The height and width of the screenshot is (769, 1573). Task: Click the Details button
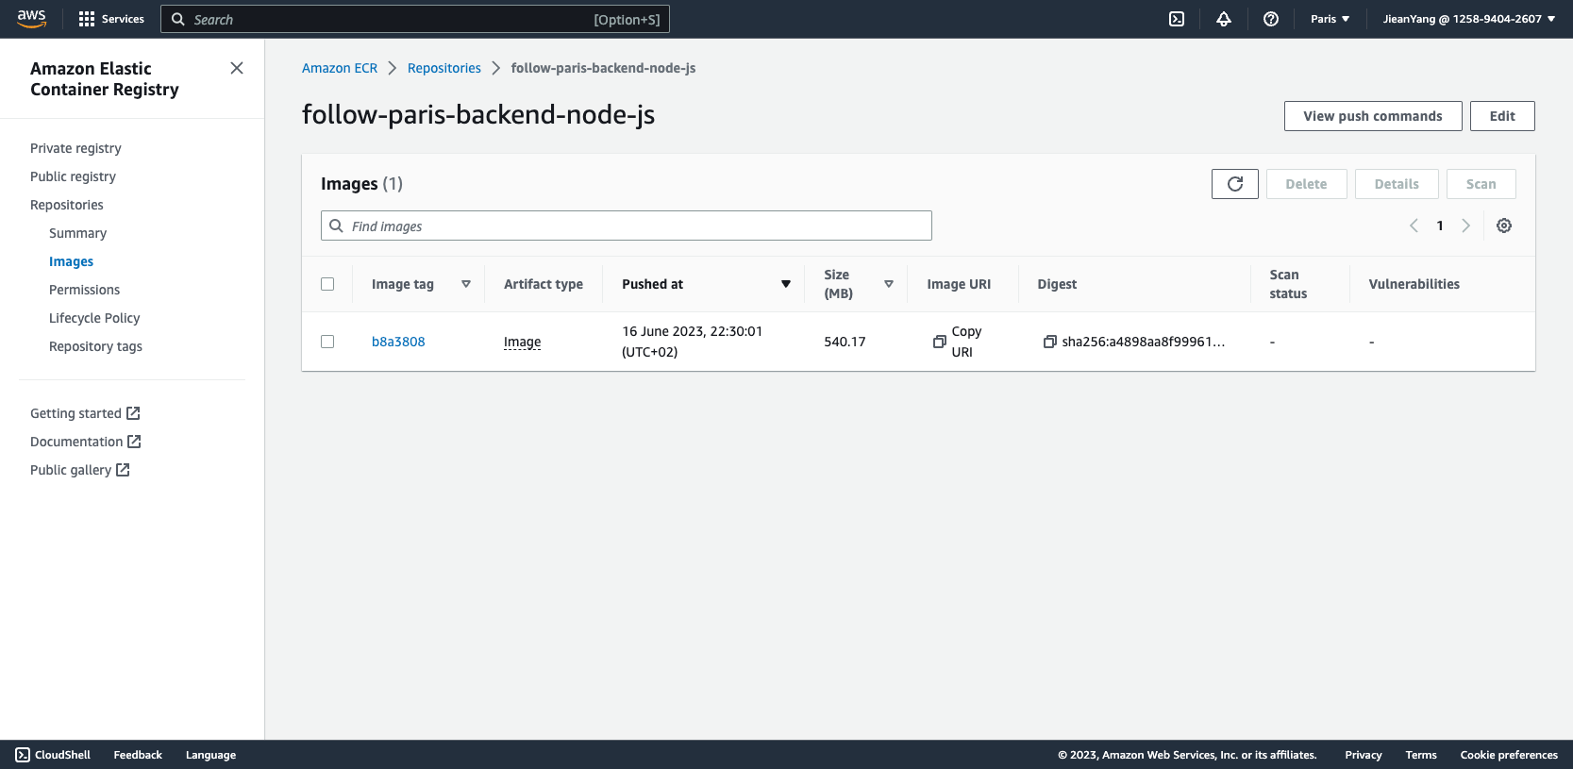(x=1397, y=184)
